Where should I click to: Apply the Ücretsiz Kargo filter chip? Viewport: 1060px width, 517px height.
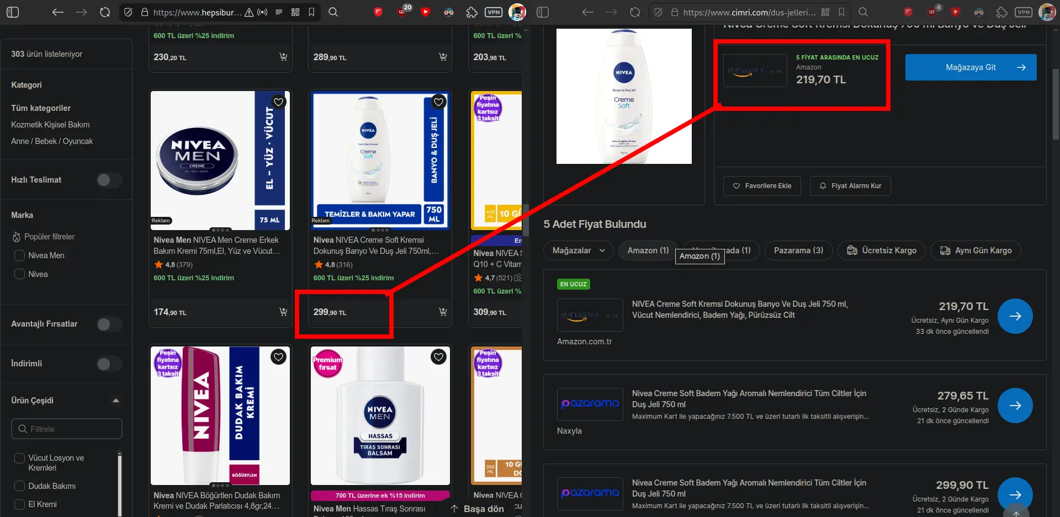[881, 250]
